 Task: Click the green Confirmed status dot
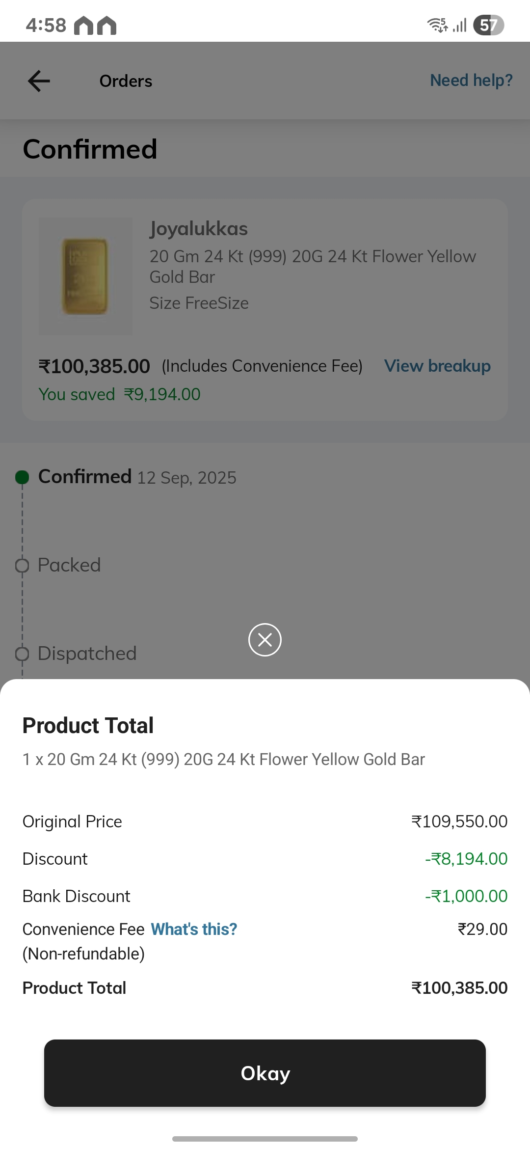click(22, 477)
